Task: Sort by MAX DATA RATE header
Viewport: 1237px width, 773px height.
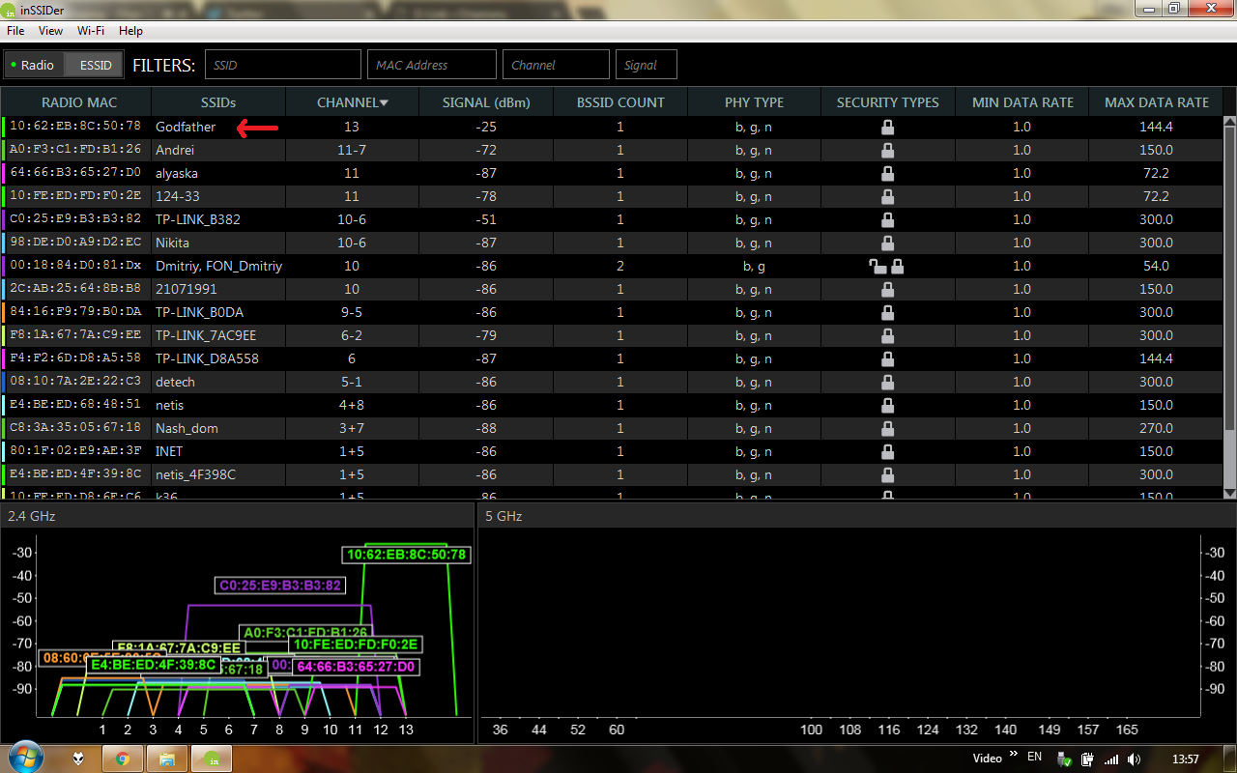Action: tap(1157, 102)
